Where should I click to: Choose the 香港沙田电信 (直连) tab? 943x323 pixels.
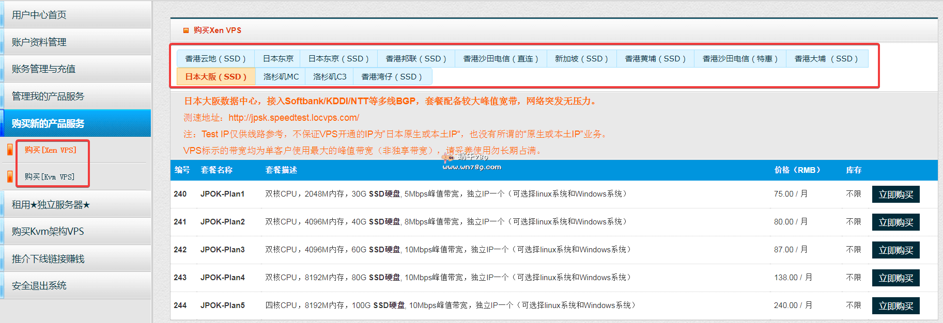[500, 59]
